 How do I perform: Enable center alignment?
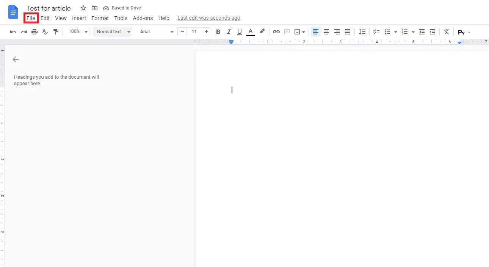click(326, 32)
